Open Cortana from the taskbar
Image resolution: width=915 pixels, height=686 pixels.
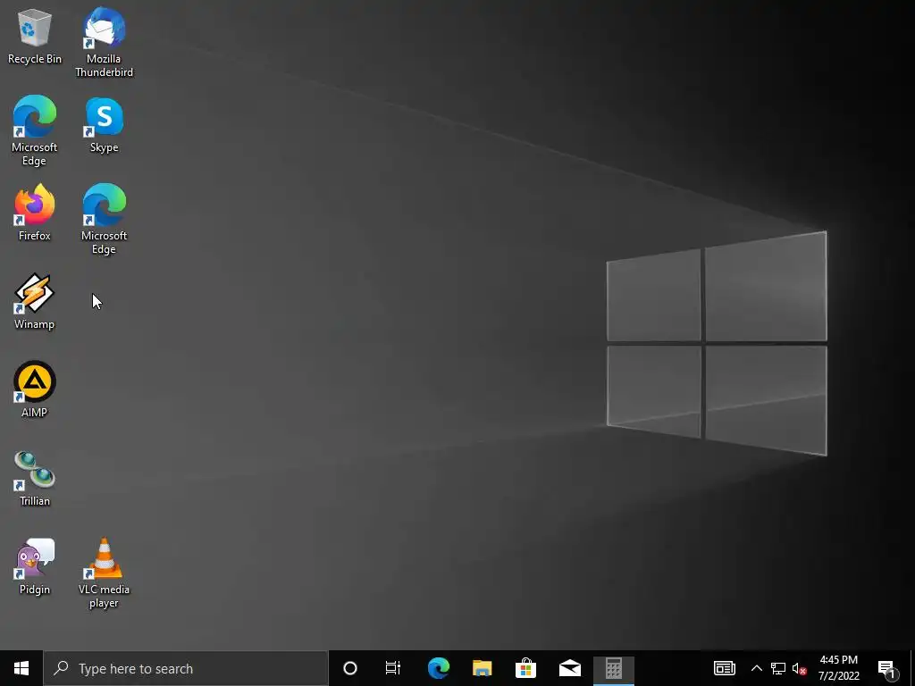tap(349, 668)
